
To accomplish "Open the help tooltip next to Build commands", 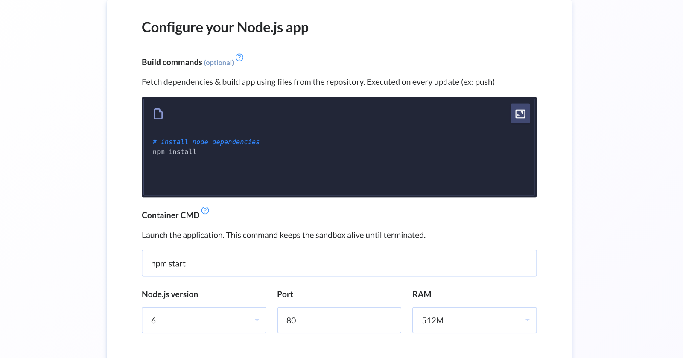I will pyautogui.click(x=239, y=58).
